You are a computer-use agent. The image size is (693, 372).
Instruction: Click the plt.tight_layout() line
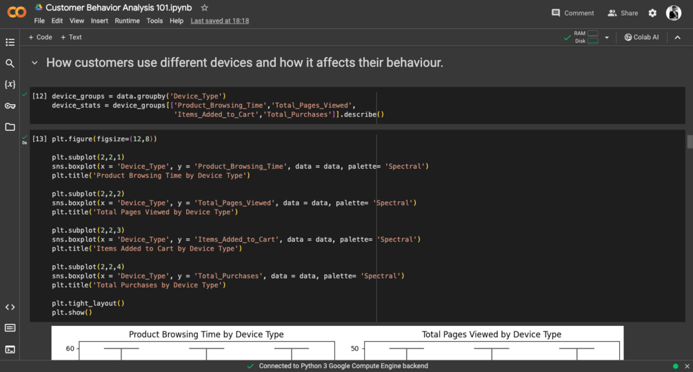click(88, 304)
